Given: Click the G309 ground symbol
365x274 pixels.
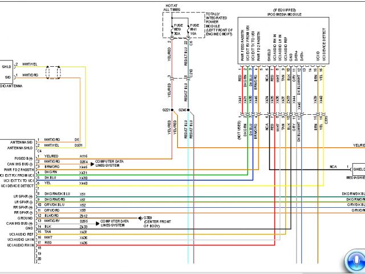Looking at the screenshot, I should point(140,219).
